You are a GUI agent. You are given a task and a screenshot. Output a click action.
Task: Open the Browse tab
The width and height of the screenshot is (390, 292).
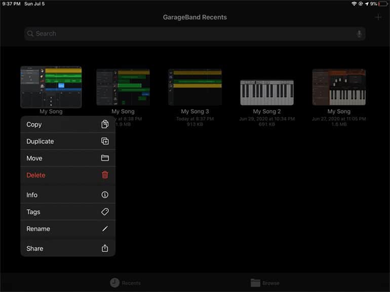(264, 283)
